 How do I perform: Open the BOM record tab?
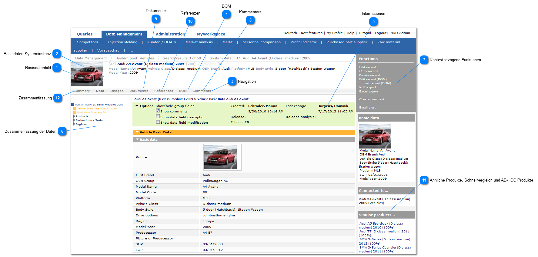click(183, 91)
